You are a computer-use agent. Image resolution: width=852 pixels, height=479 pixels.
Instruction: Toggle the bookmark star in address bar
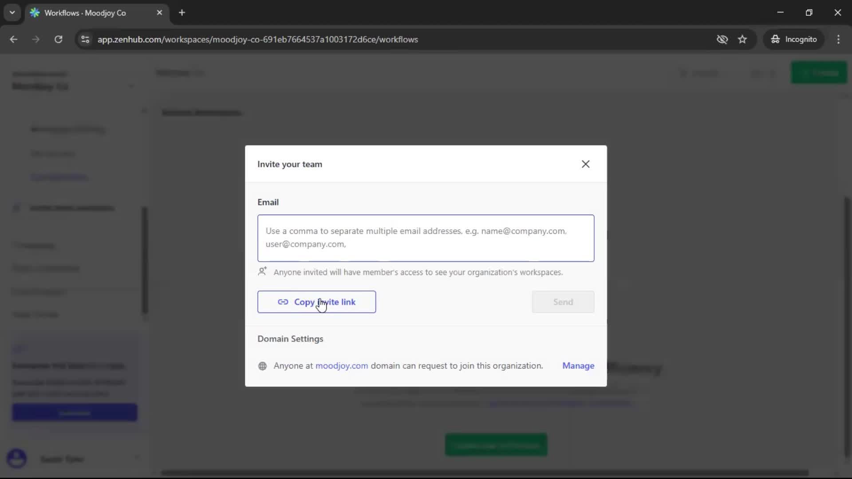pos(743,39)
